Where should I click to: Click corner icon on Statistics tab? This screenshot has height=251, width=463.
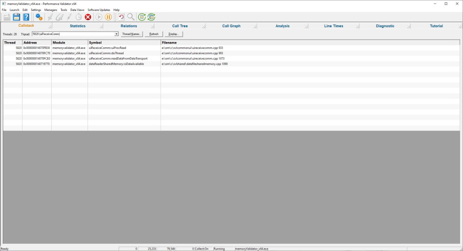coord(101,27)
